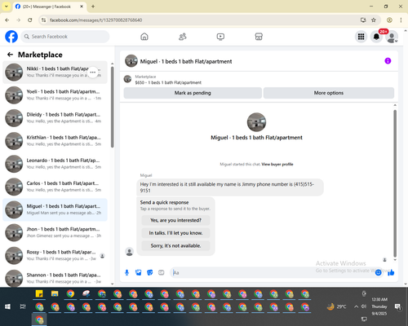Open the Video/Watch icon in top navigation
Screen dimensions: 408x326
(220, 37)
